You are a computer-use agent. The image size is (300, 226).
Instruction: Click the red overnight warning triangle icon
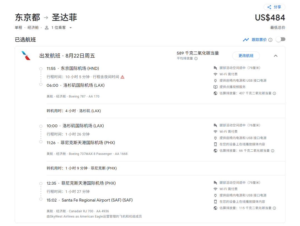[122, 77]
